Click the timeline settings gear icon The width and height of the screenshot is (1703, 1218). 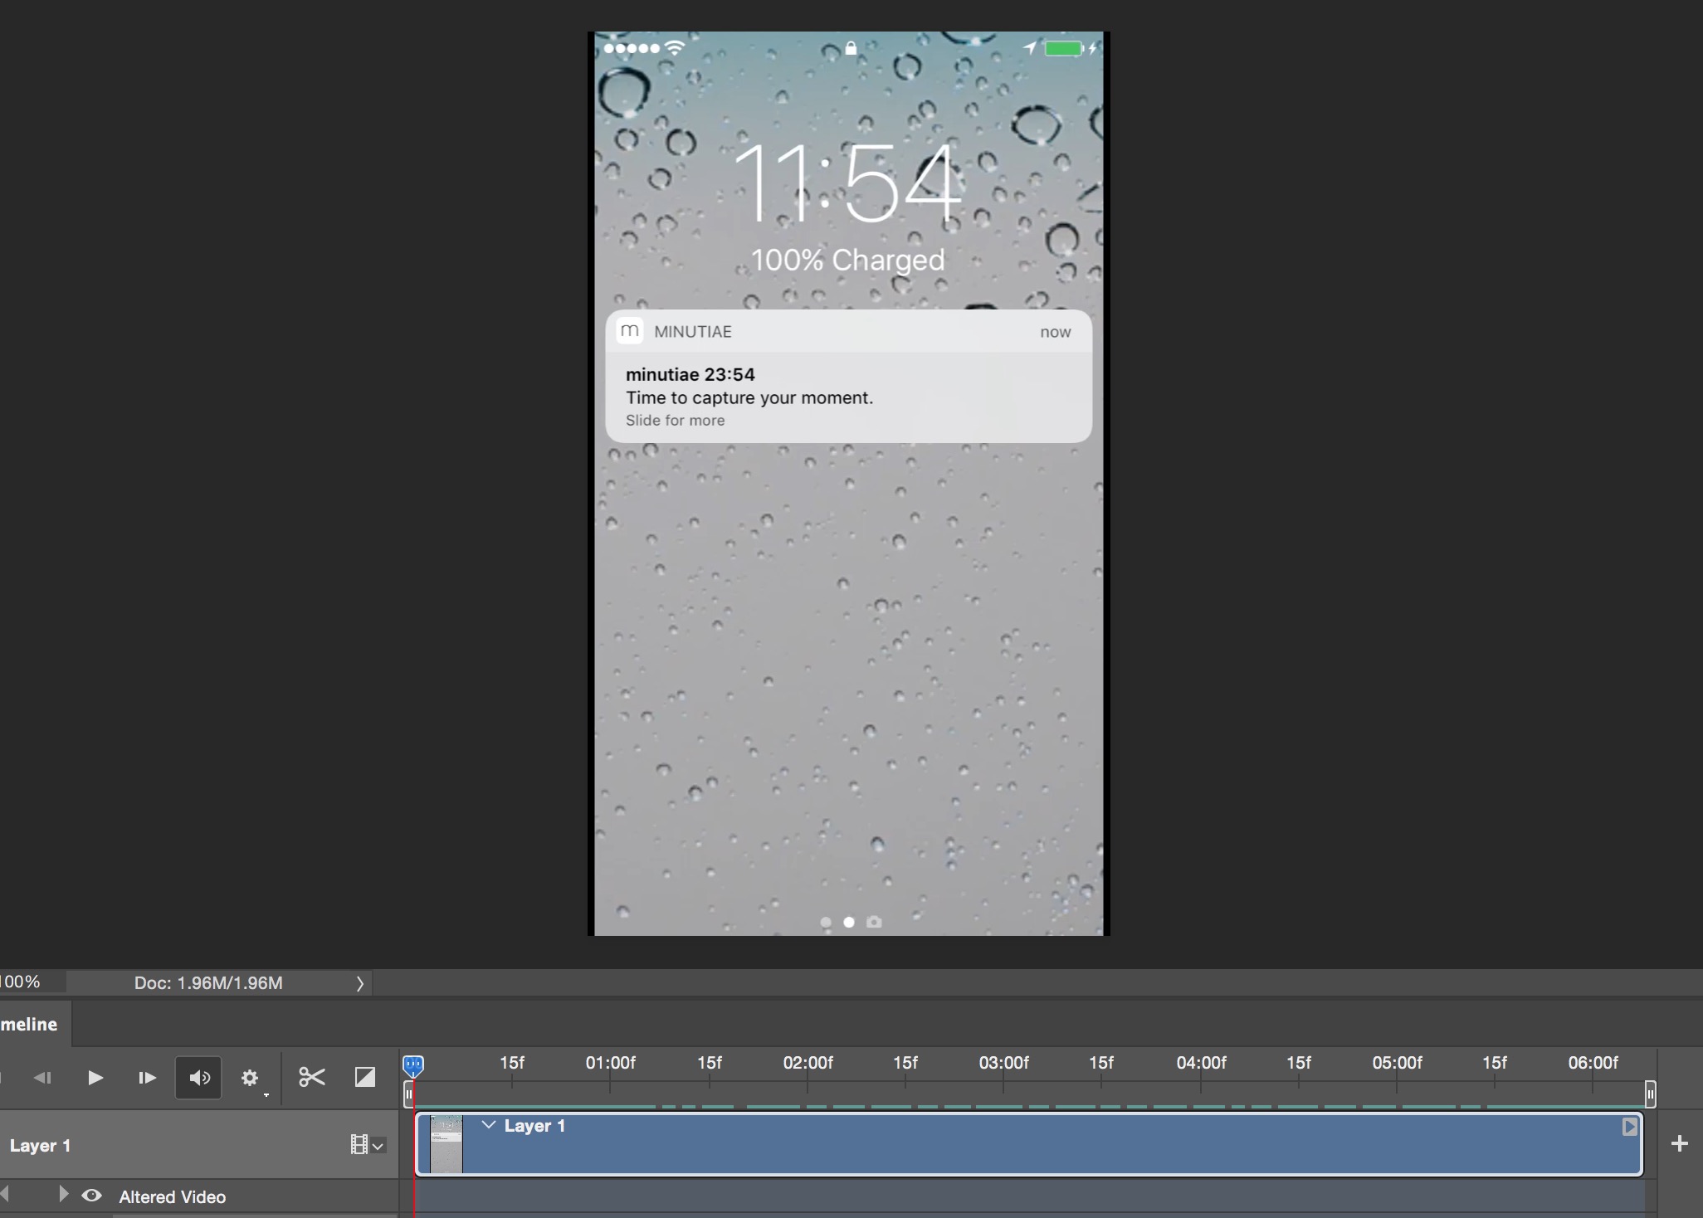coord(251,1077)
